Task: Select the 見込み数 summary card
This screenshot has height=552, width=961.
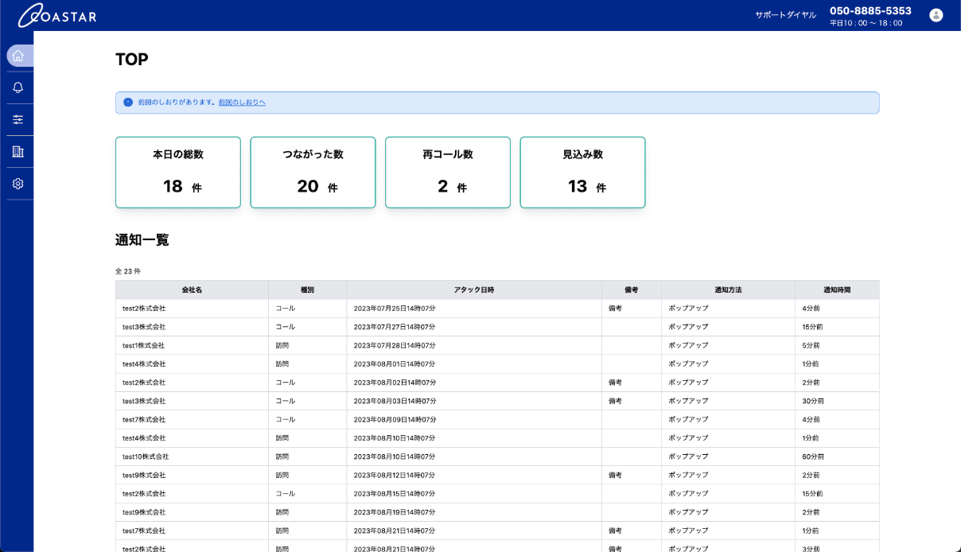Action: pyautogui.click(x=582, y=173)
